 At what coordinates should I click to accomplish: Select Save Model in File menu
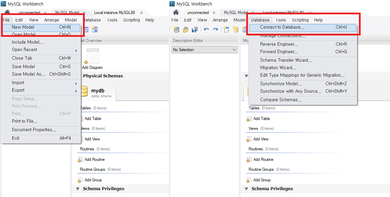click(x=41, y=66)
